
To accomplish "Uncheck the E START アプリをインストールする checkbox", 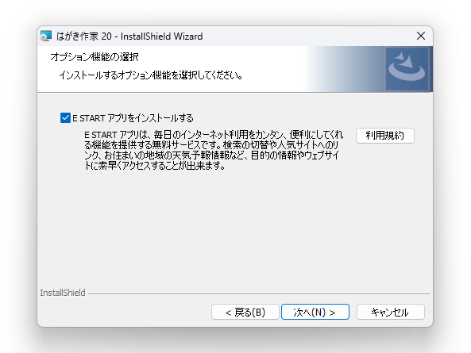I will (65, 118).
